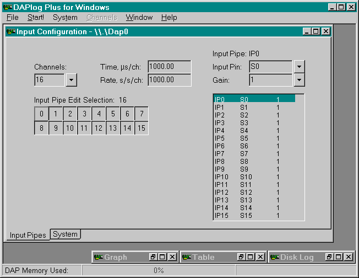Select the IP12 S12 row in list
The height and width of the screenshot is (278, 359).
(254, 192)
